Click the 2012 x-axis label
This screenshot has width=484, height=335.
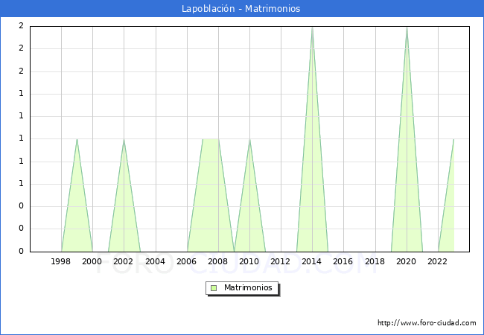[x=281, y=261]
